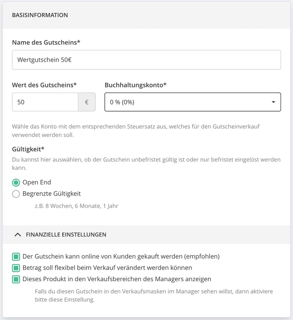Open the Buchhaltungskonto dropdown showing 0 % (0%)
Screen dimensions: 293x320
click(192, 102)
